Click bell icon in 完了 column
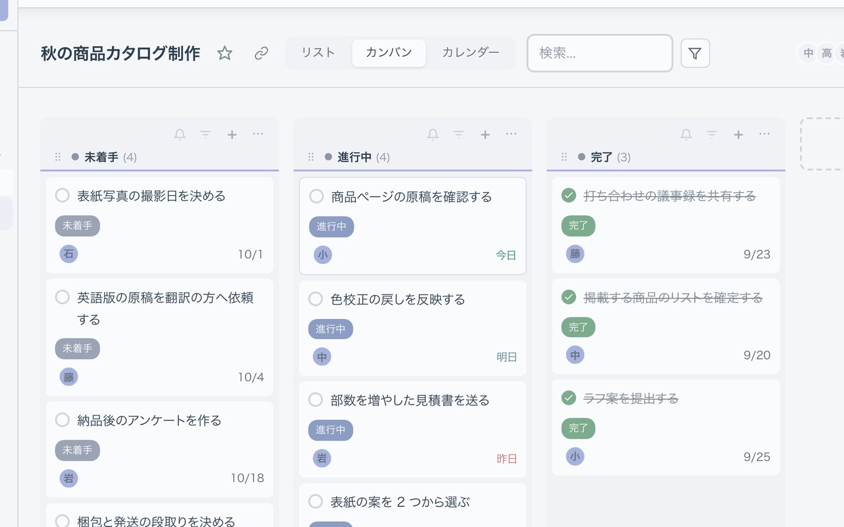 point(686,135)
